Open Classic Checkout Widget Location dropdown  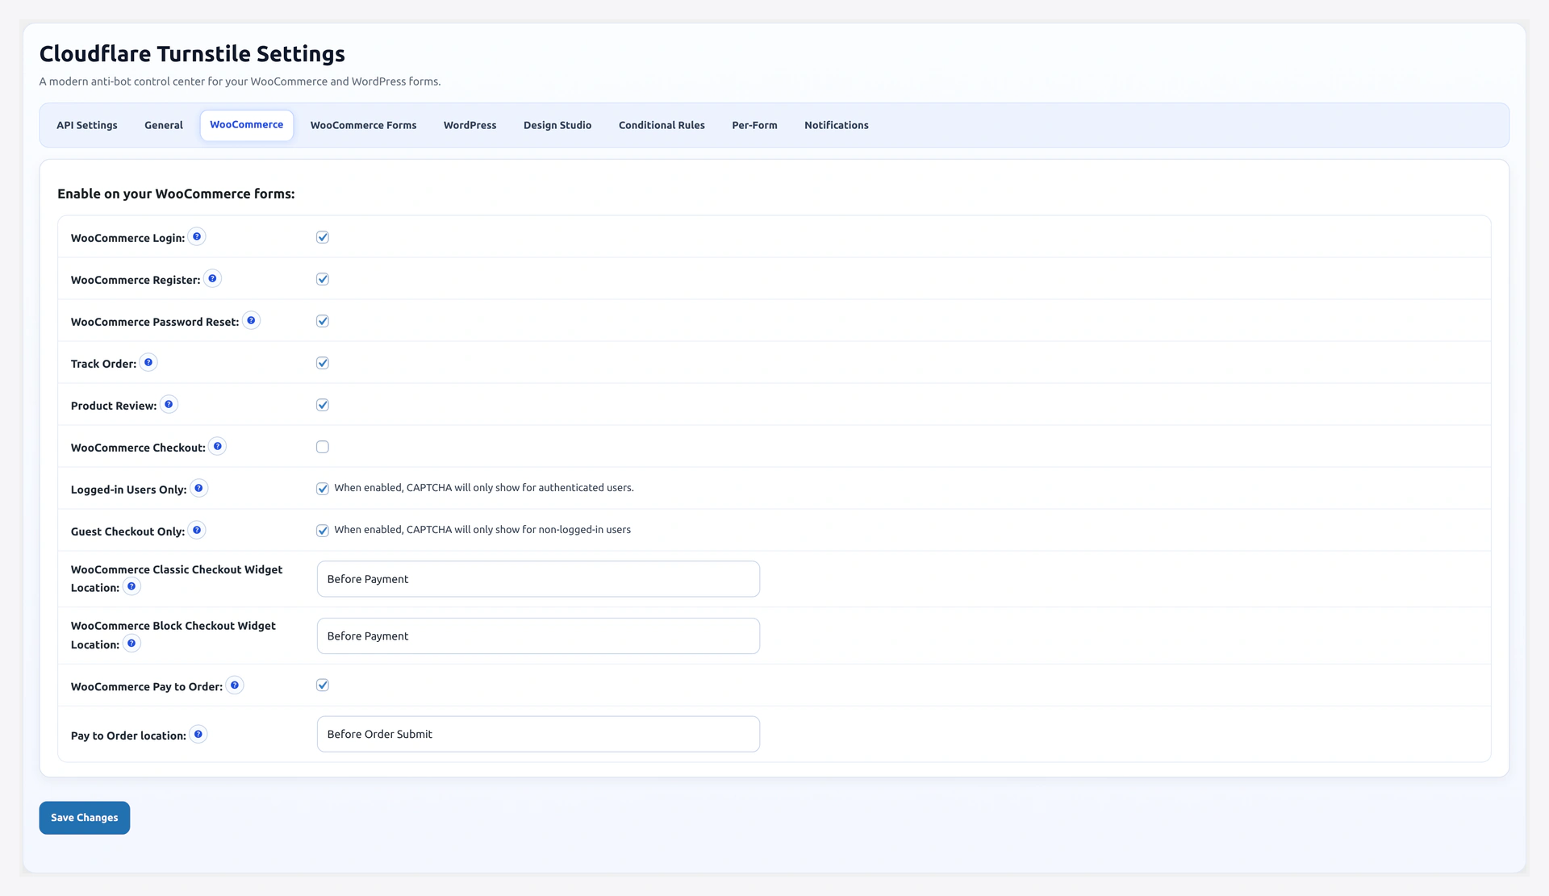click(538, 579)
